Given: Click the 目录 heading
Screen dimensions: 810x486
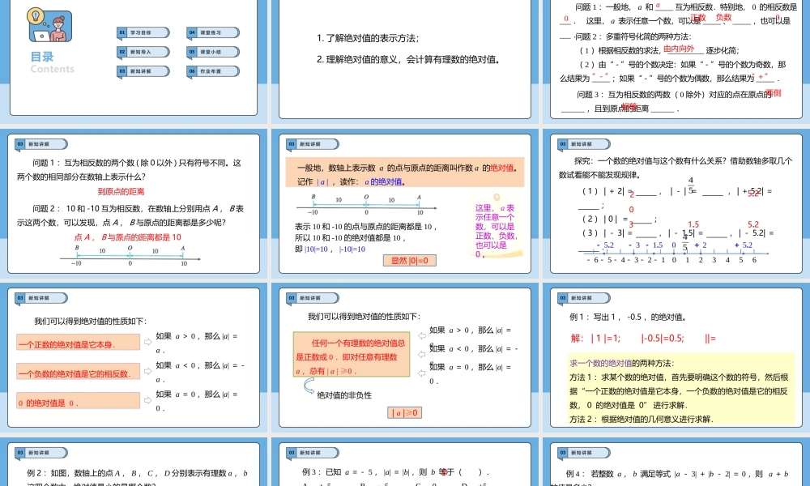Looking at the screenshot, I should 42,57.
